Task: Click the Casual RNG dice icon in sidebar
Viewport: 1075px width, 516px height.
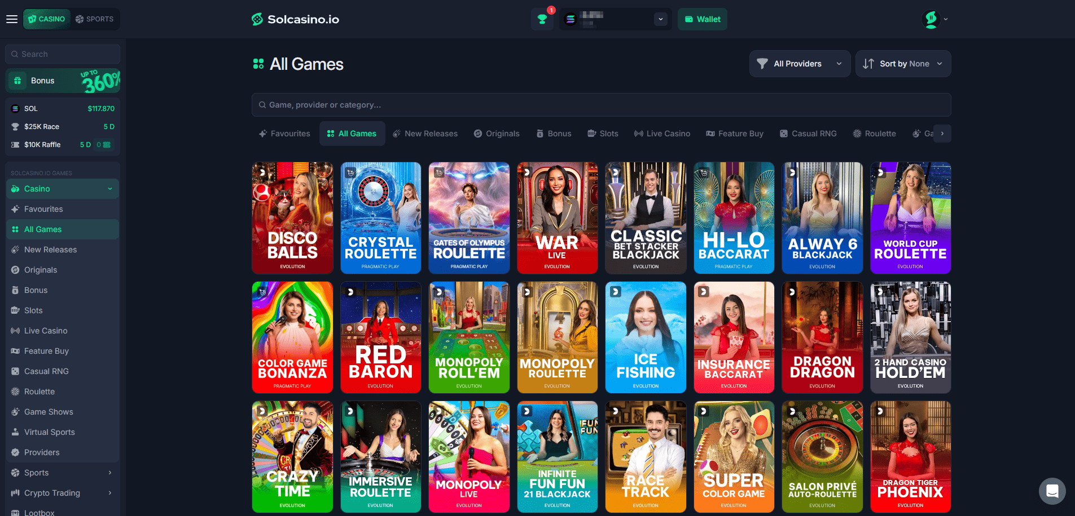Action: pyautogui.click(x=15, y=371)
